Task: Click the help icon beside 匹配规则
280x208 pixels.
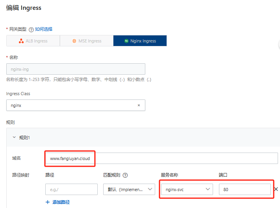Action: (125, 175)
